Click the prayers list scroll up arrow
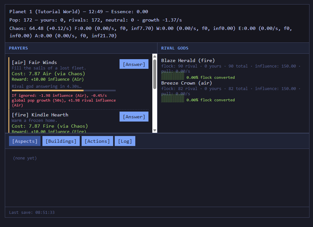The height and width of the screenshot is (227, 313). click(155, 57)
